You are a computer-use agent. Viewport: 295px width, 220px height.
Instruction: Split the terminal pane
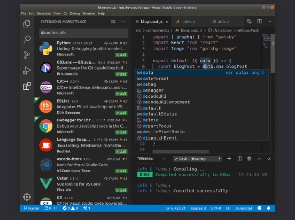[x=240, y=159]
